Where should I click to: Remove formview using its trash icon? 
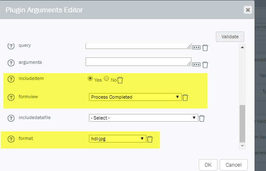pos(185,97)
